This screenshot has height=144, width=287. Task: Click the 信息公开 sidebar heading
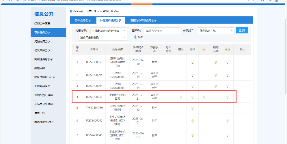(44, 14)
